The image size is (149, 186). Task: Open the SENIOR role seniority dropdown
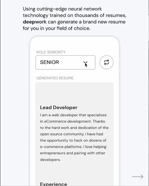(x=65, y=62)
